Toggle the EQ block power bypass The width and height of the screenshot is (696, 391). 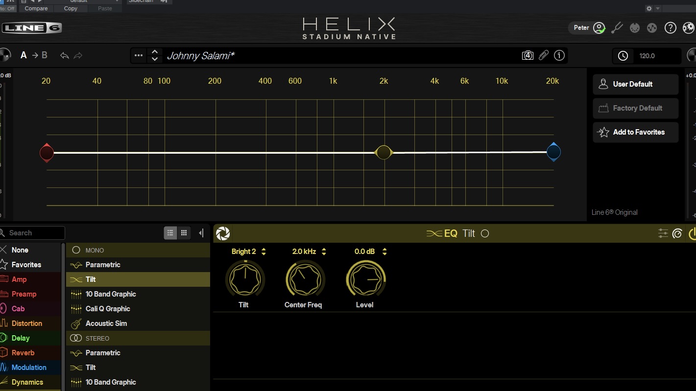pyautogui.click(x=692, y=233)
